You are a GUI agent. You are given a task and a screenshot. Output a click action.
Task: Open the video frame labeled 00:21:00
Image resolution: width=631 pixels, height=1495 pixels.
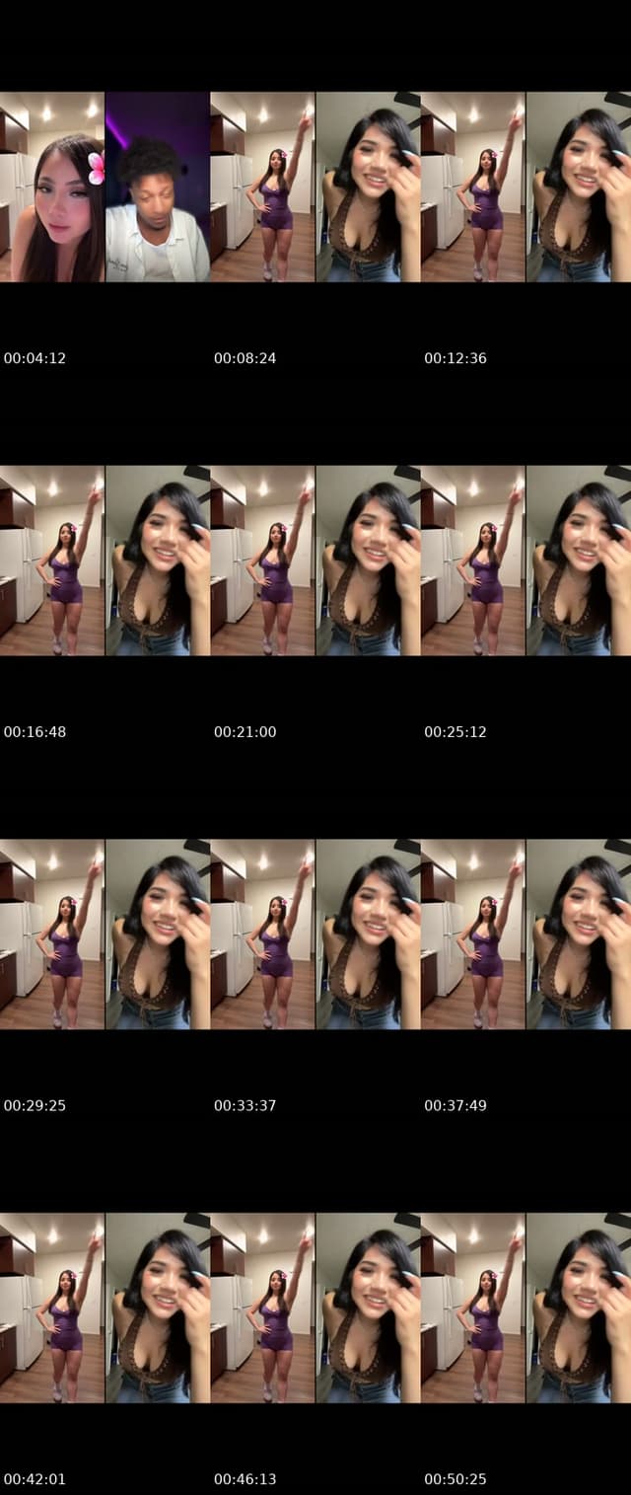315,561
